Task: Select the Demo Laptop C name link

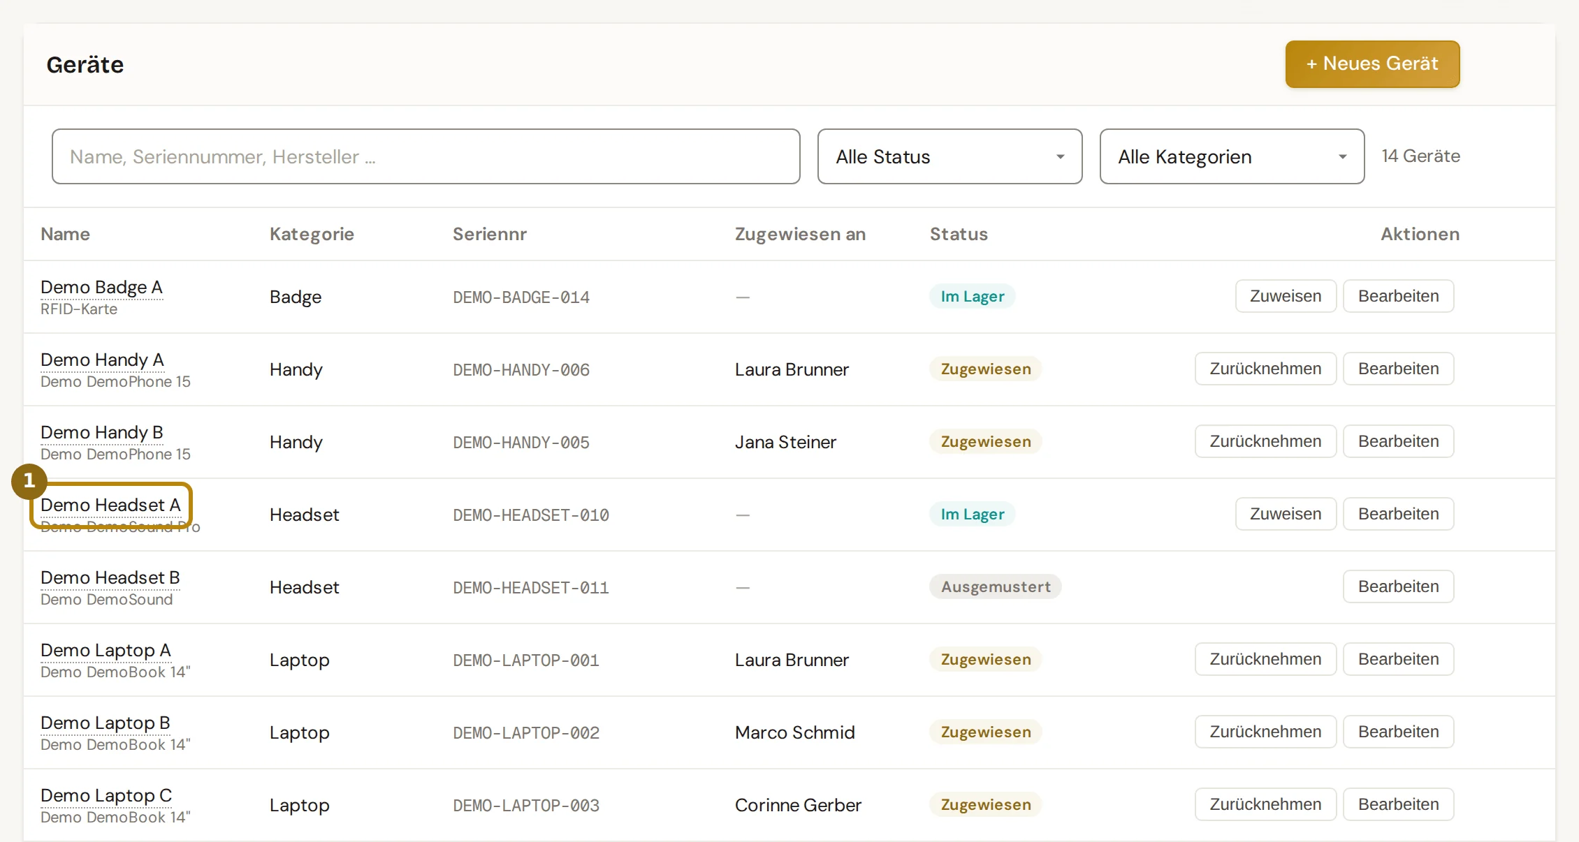Action: pyautogui.click(x=106, y=795)
